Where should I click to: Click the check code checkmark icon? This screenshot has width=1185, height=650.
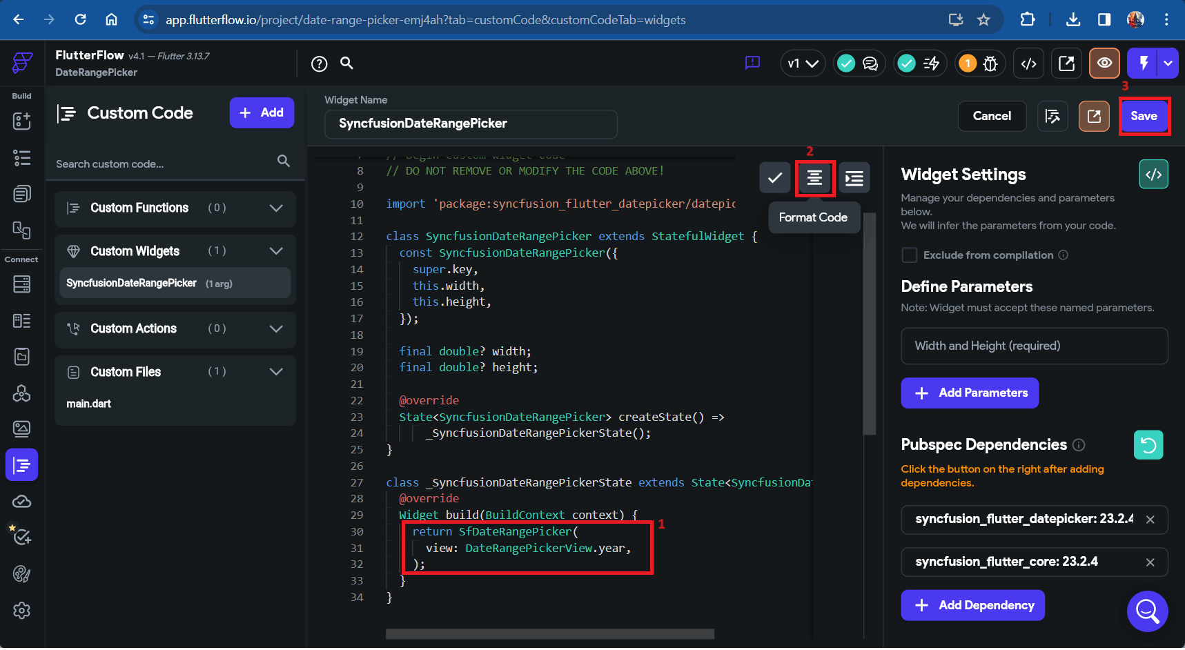[775, 178]
